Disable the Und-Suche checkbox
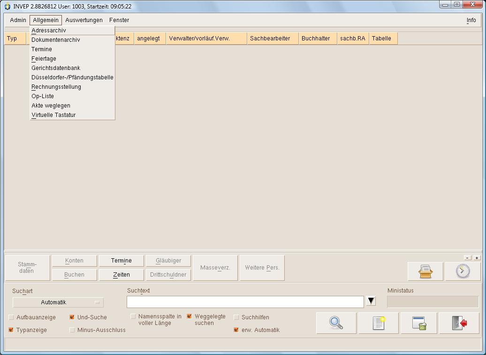The width and height of the screenshot is (486, 355). (72, 317)
